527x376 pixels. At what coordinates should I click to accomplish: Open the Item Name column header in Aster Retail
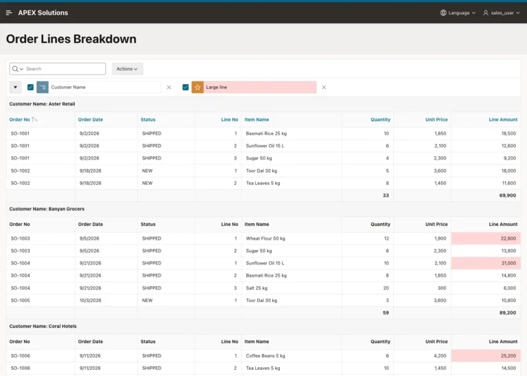[257, 119]
